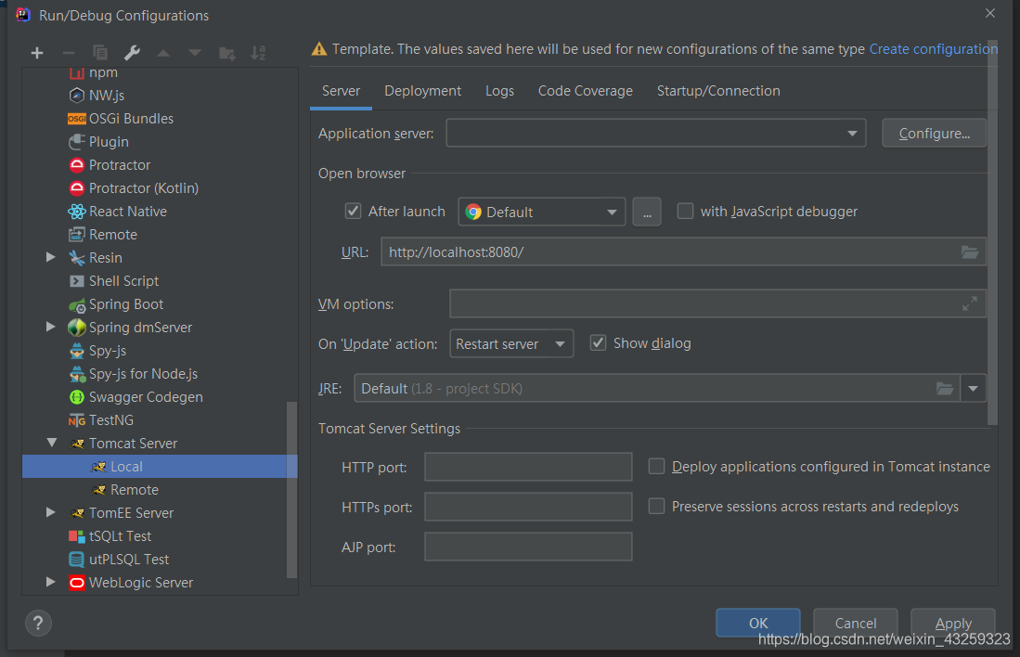Switch to the Startup/Connection tab

pos(718,91)
